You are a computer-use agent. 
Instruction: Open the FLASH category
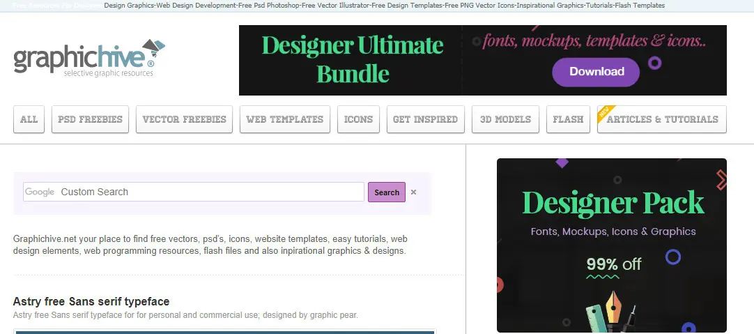point(568,119)
